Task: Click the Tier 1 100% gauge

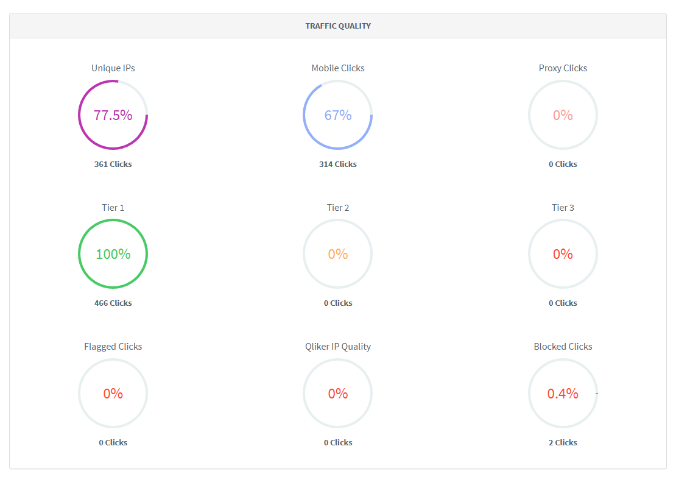Action: 113,254
